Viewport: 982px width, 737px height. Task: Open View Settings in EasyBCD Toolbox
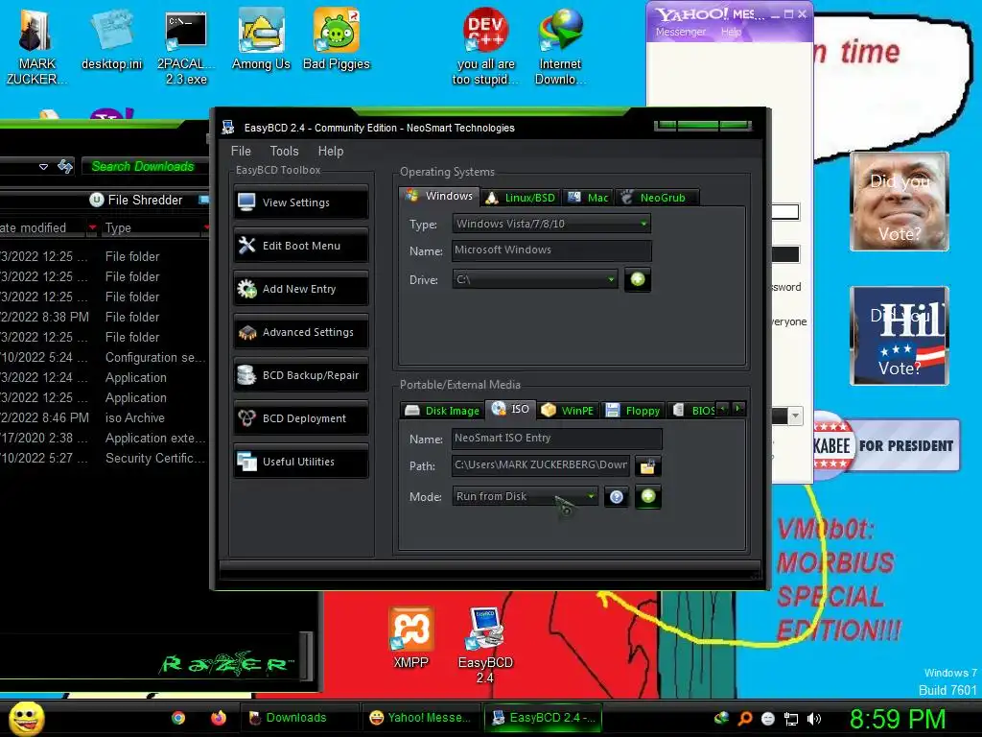coord(300,202)
